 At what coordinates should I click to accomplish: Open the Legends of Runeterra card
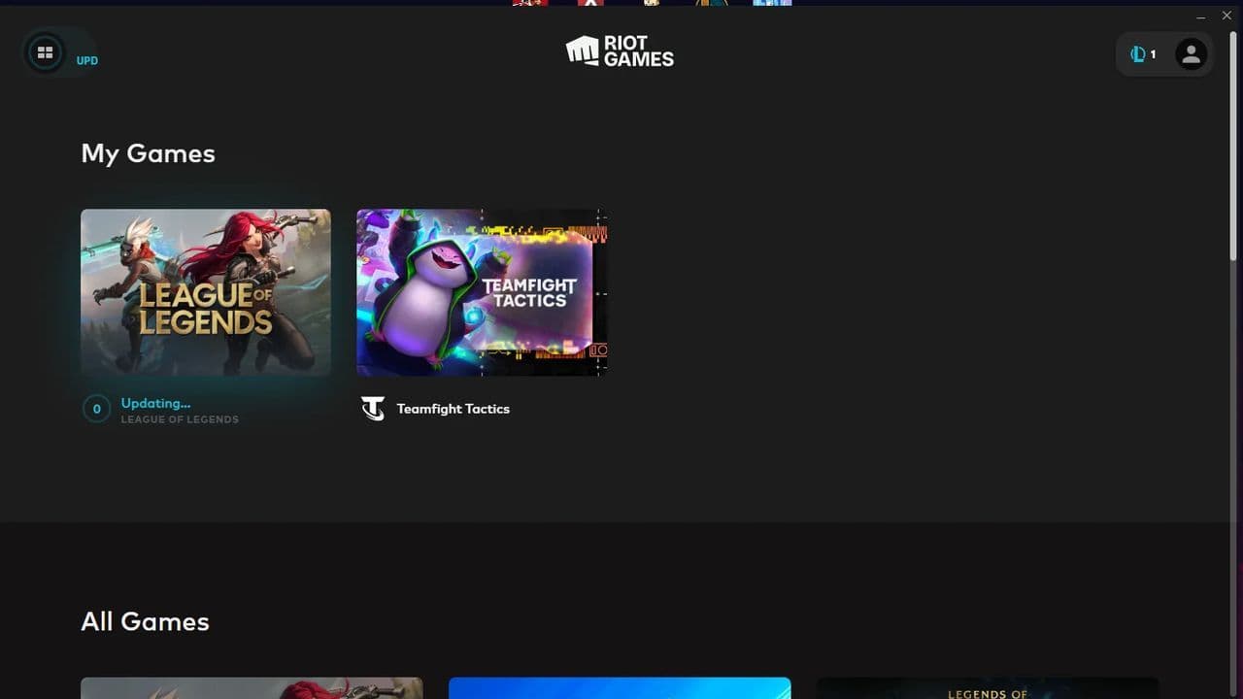tap(988, 687)
